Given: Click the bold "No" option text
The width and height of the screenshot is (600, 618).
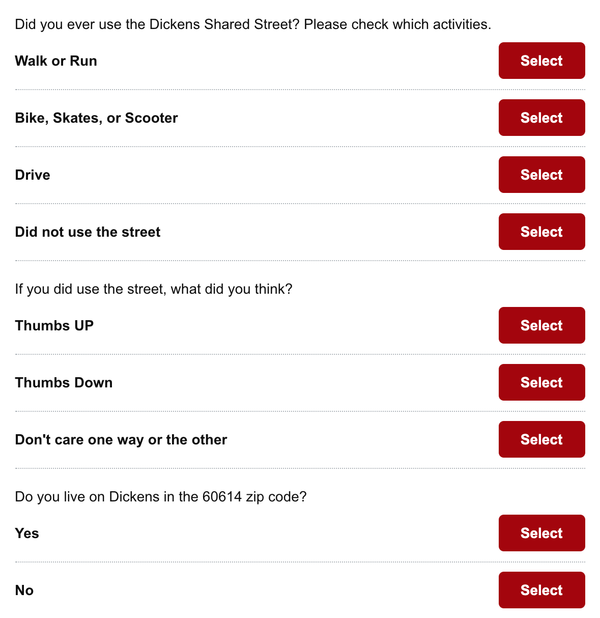Looking at the screenshot, I should pos(24,591).
